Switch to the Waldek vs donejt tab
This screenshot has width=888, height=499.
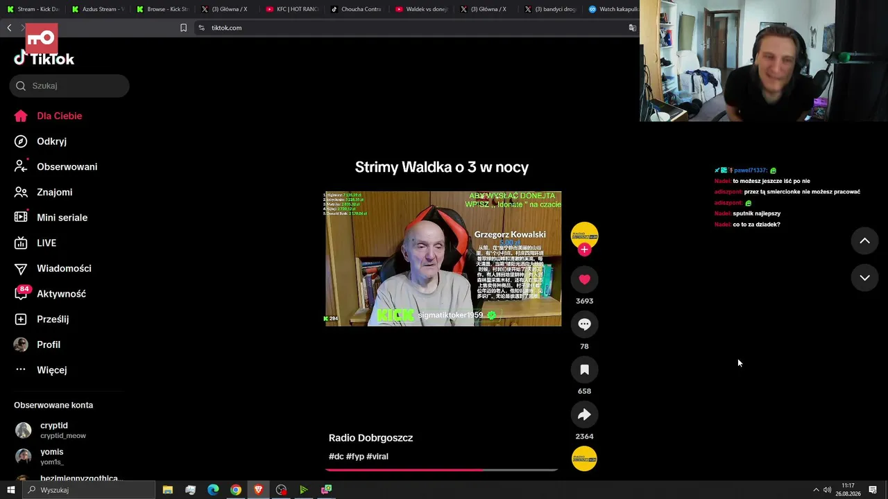pyautogui.click(x=420, y=9)
